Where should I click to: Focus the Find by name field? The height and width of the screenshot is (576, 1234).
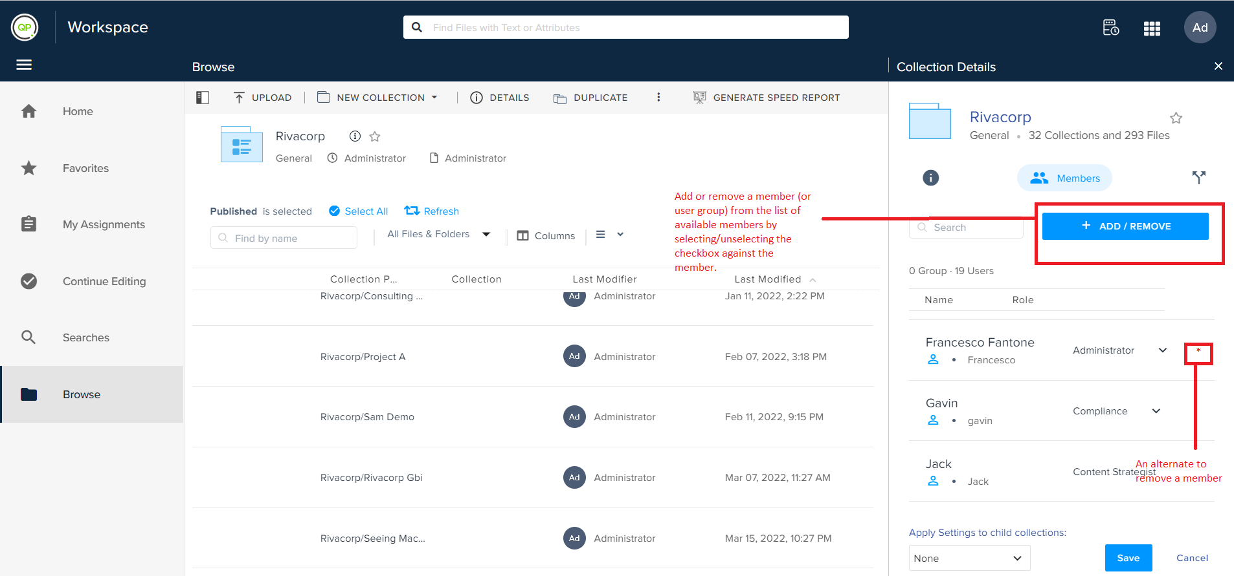click(284, 238)
